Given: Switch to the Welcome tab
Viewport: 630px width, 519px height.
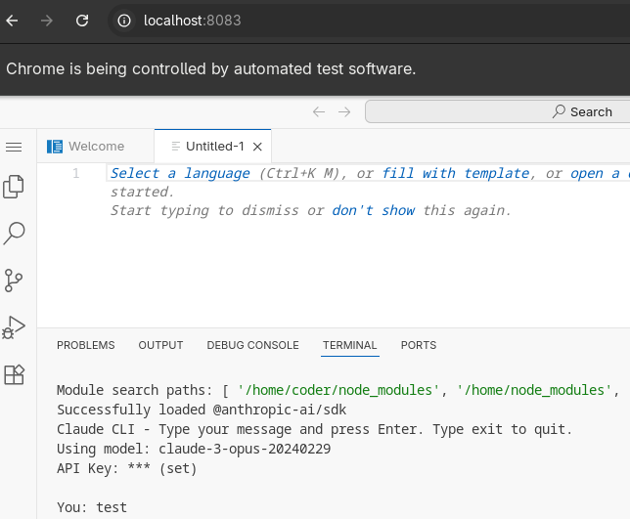Looking at the screenshot, I should pos(96,147).
